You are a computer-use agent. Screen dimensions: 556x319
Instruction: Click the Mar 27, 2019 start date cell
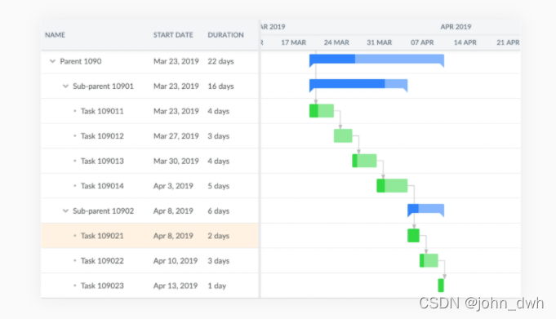coord(176,136)
